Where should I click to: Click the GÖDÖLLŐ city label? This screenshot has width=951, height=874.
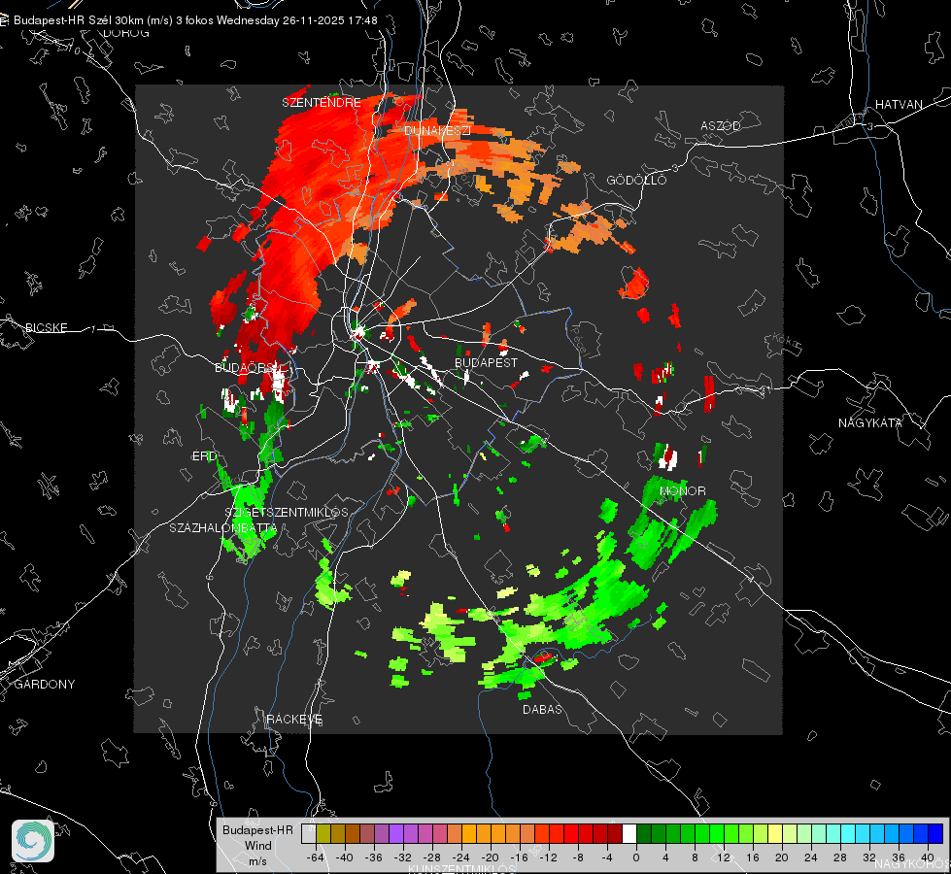tap(636, 180)
